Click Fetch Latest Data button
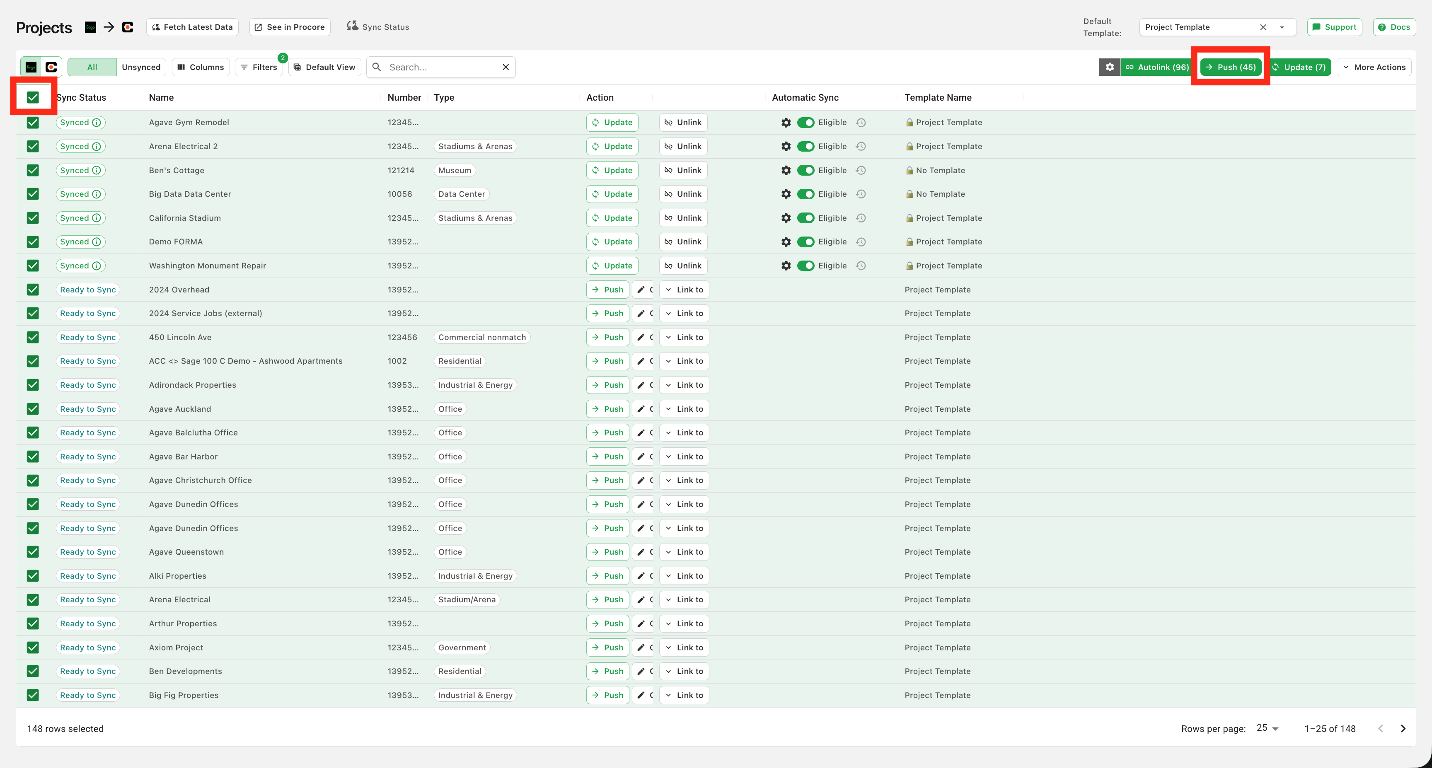 (192, 27)
